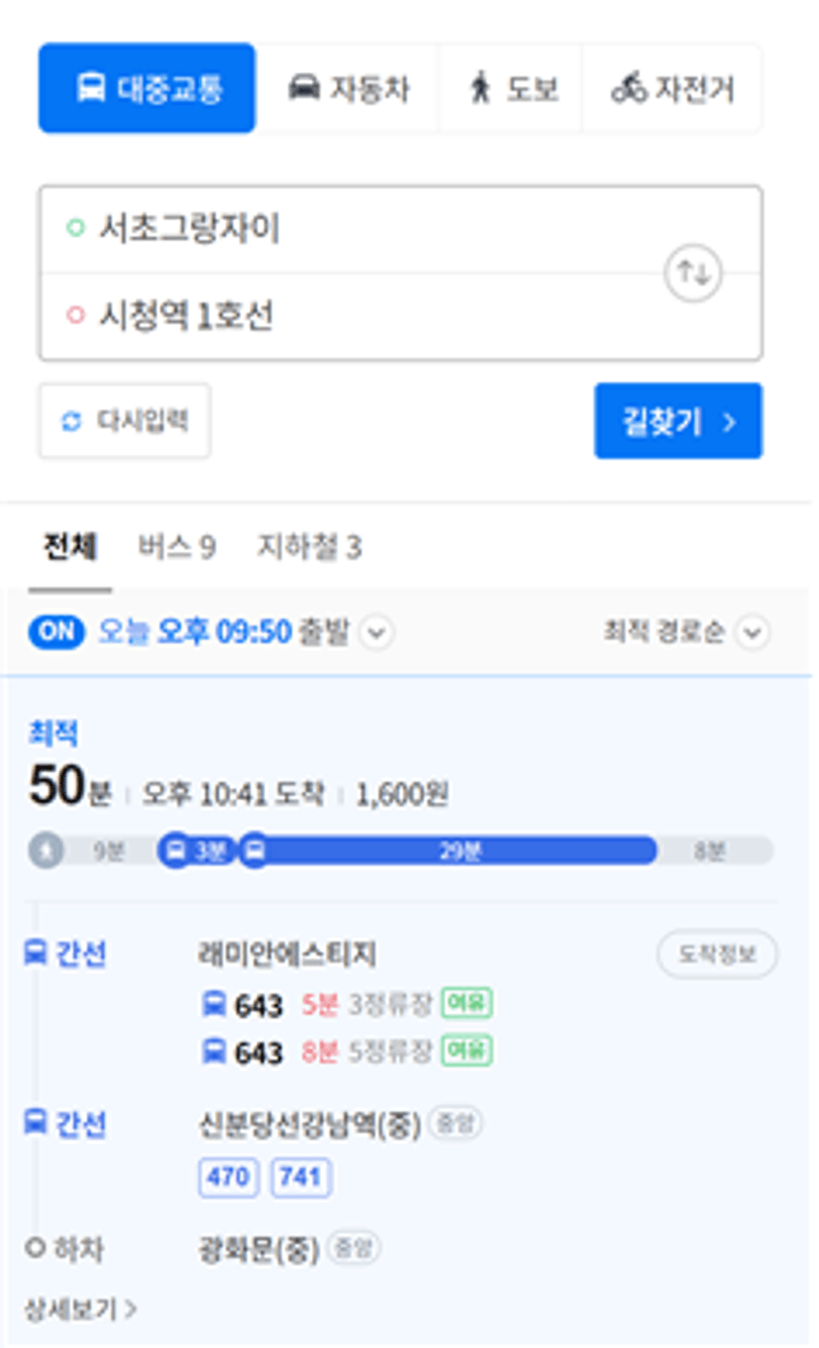Open the 버스 9 tab

(x=176, y=547)
